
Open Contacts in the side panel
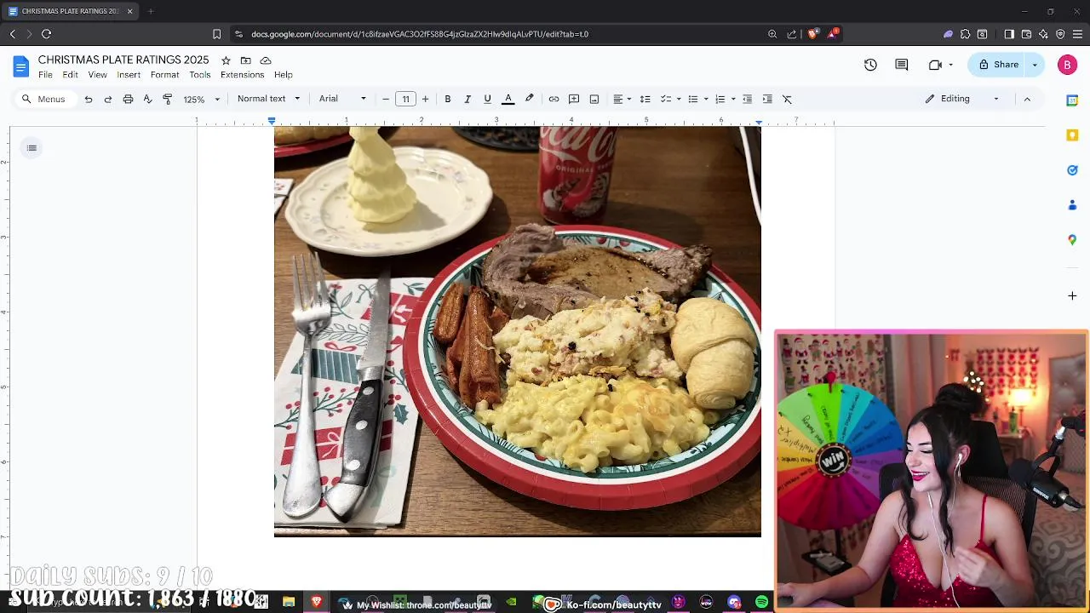click(1072, 205)
